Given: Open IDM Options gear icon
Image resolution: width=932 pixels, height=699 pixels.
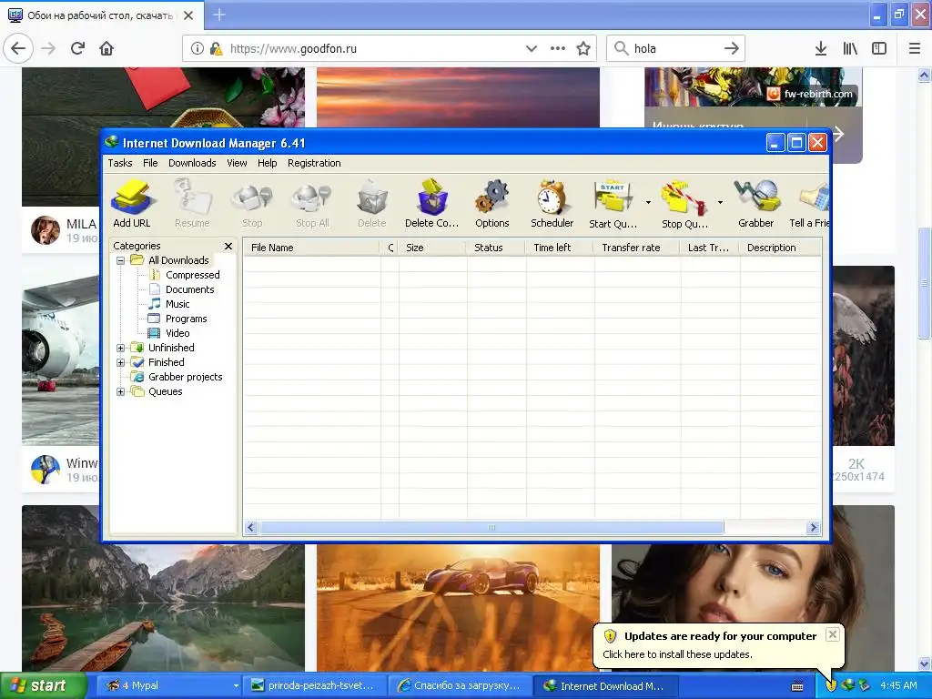Looking at the screenshot, I should 492,204.
